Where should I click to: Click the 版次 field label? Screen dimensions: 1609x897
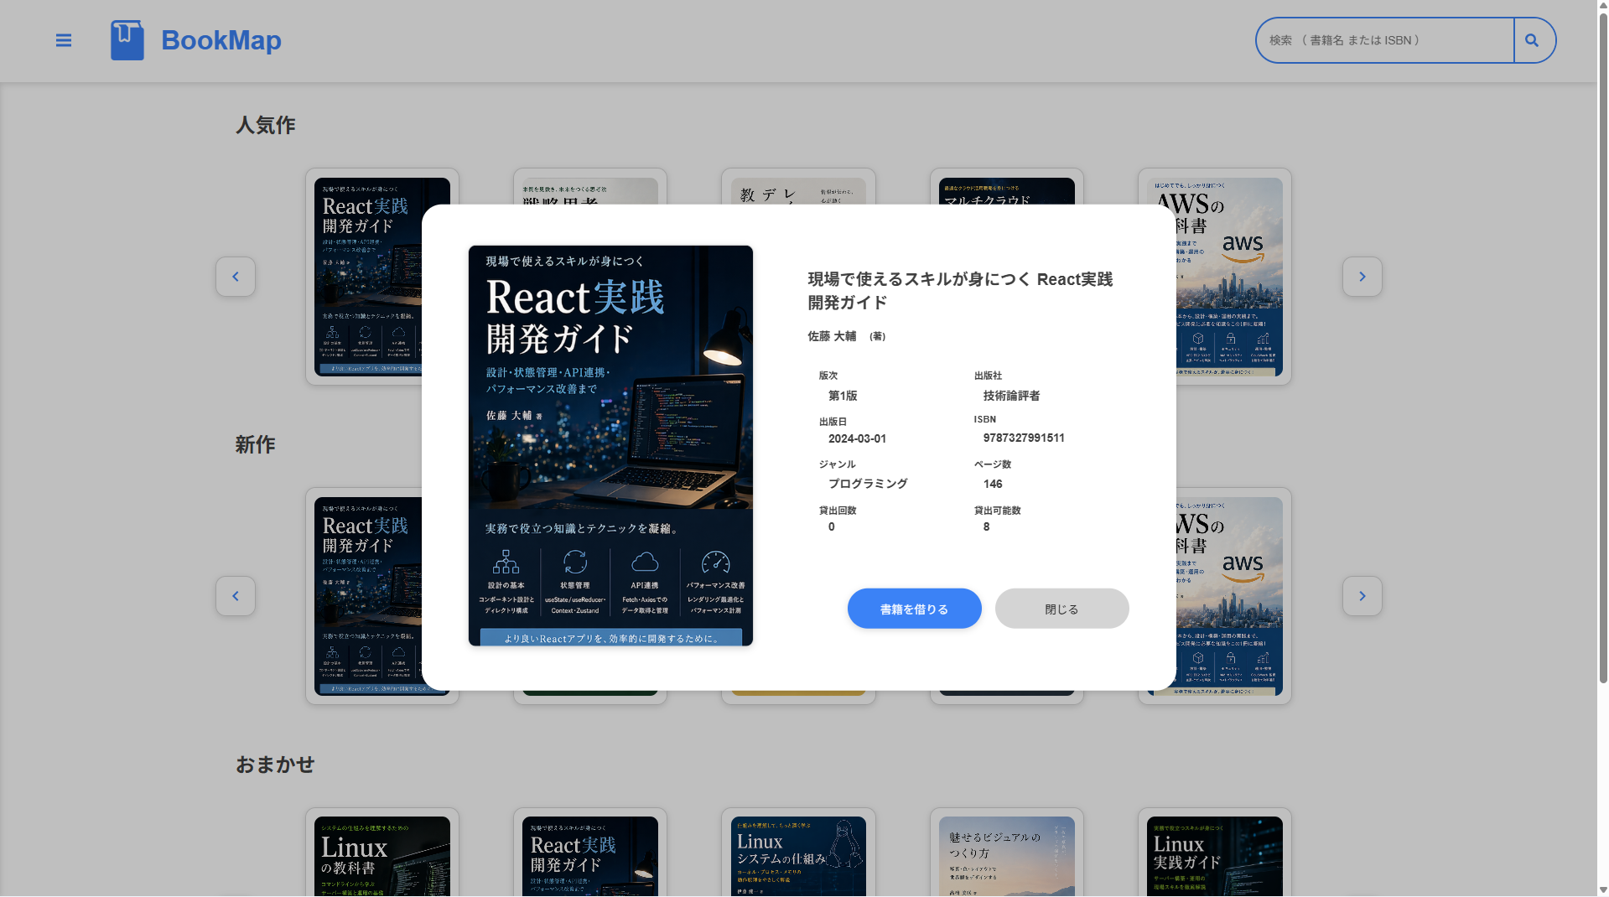click(828, 376)
